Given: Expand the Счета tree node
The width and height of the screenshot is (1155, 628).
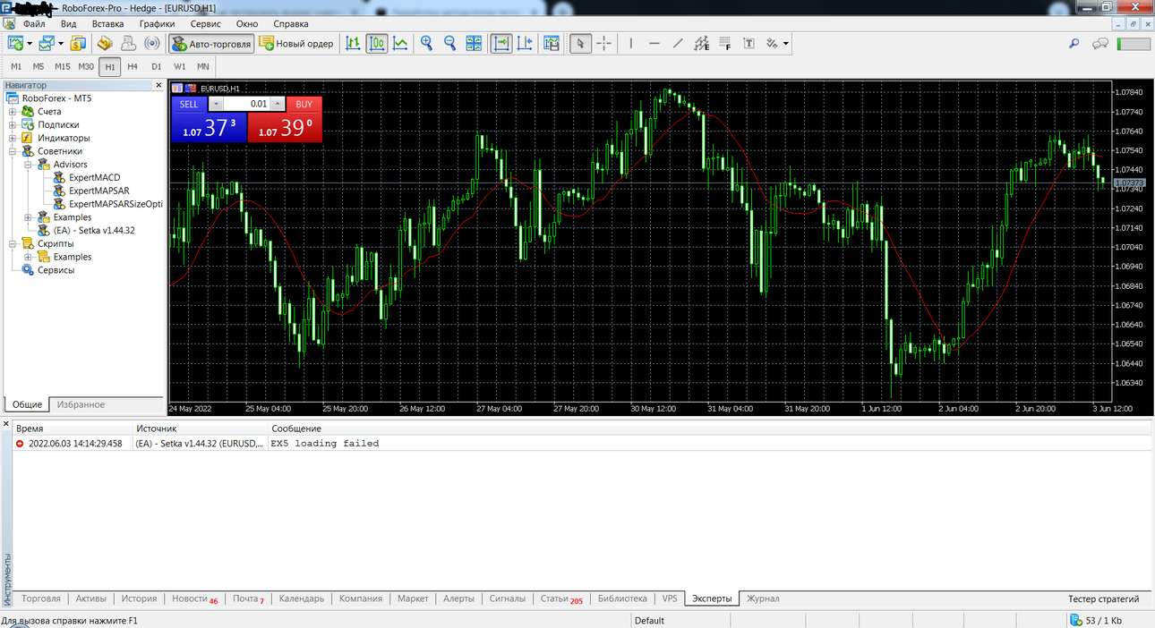Looking at the screenshot, I should pos(13,112).
